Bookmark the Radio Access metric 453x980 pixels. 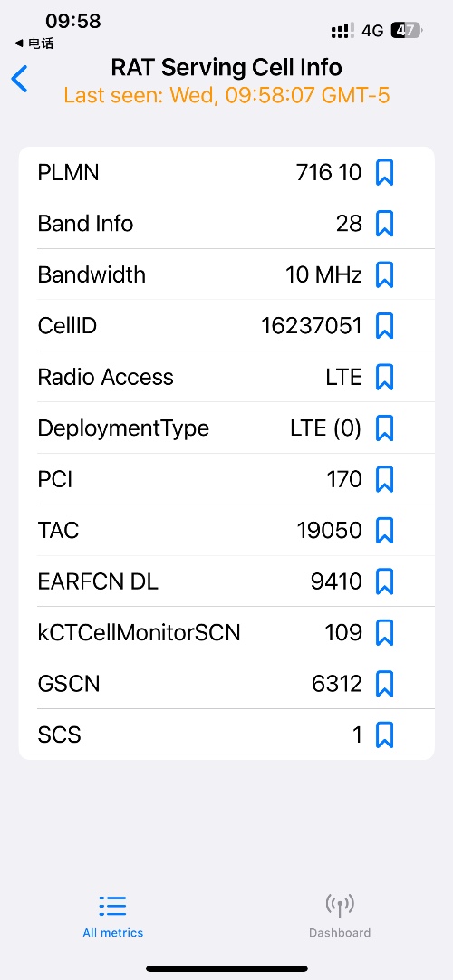[384, 377]
